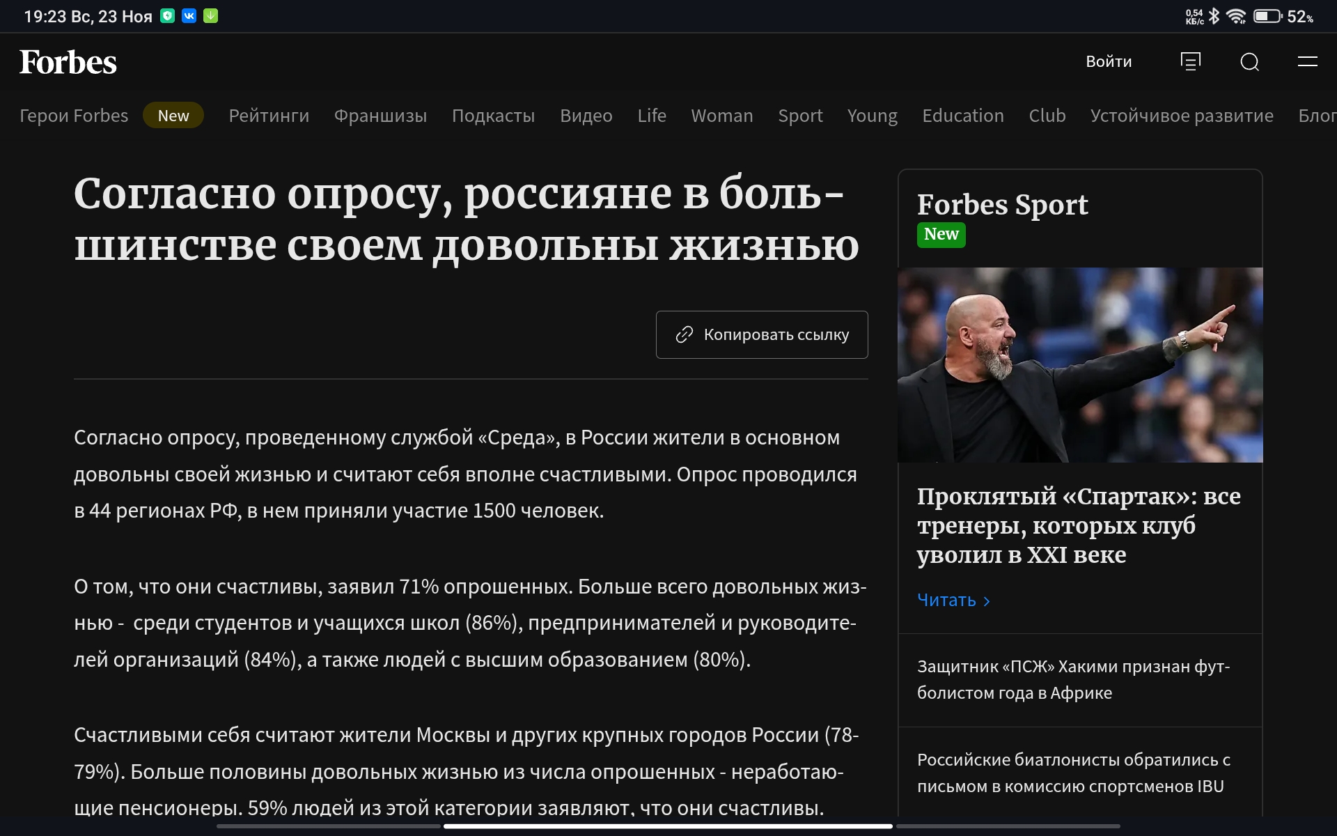The height and width of the screenshot is (836, 1337).
Task: Go to the Woman section
Action: pos(722,116)
